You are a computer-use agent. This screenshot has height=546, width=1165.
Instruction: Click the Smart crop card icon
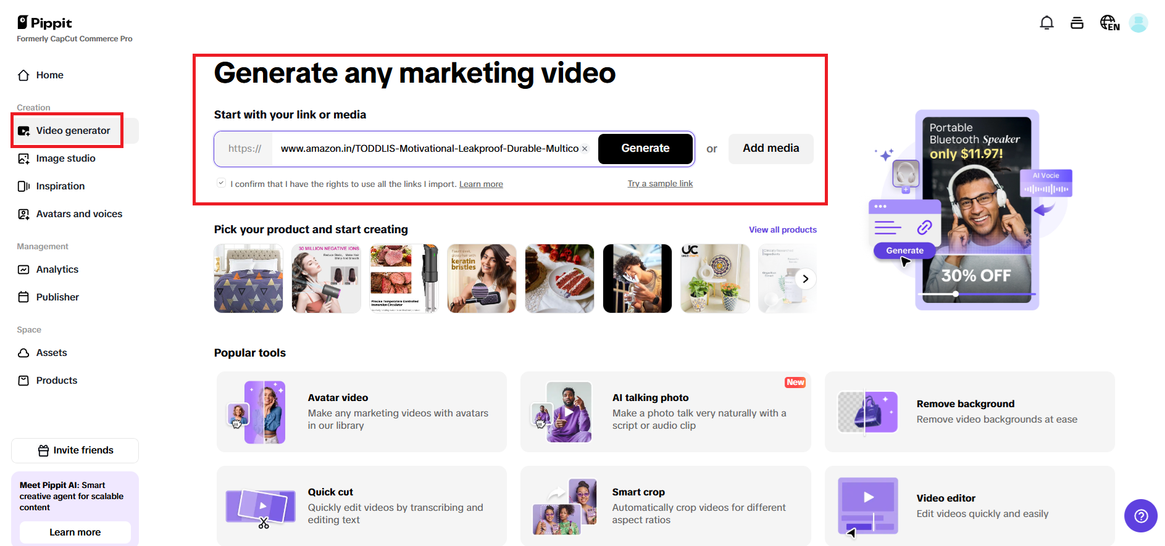(x=565, y=507)
